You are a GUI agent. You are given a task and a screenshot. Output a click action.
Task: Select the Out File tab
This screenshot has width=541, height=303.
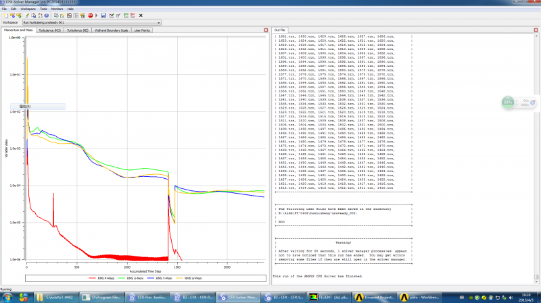click(x=280, y=30)
